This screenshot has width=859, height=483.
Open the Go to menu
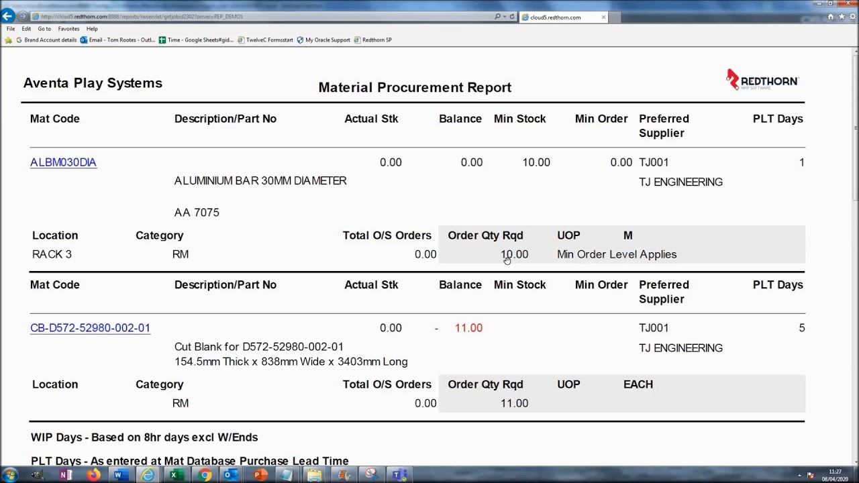[x=44, y=29]
